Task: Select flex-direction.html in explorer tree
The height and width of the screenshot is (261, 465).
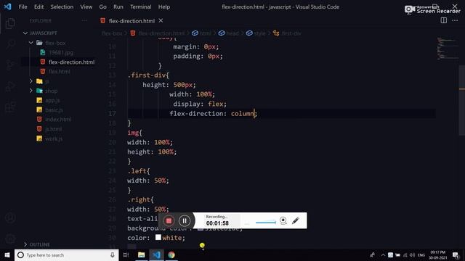Action: pos(71,62)
